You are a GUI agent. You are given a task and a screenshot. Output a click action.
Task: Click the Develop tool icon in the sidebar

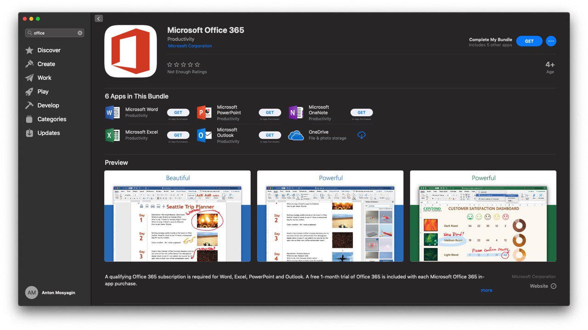click(x=29, y=105)
